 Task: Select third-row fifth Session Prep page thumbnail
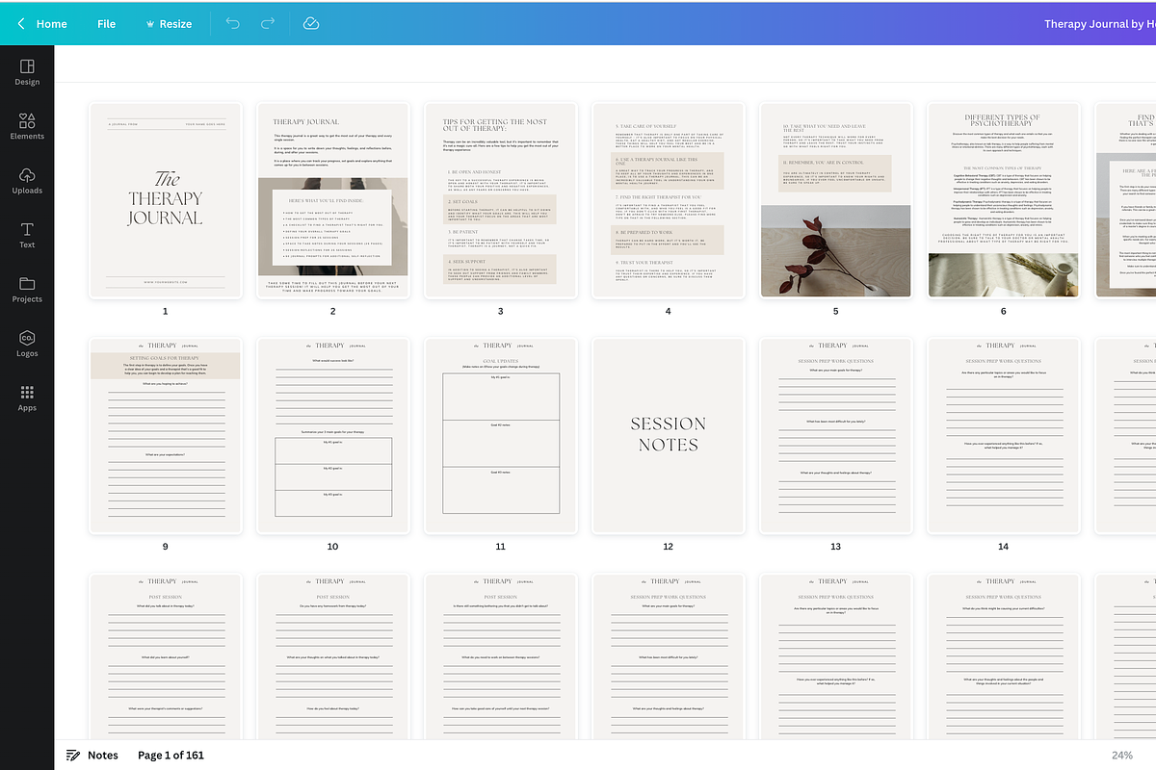click(x=835, y=656)
